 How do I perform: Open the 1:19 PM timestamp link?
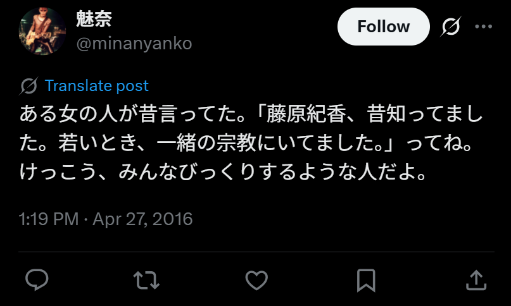tap(49, 219)
